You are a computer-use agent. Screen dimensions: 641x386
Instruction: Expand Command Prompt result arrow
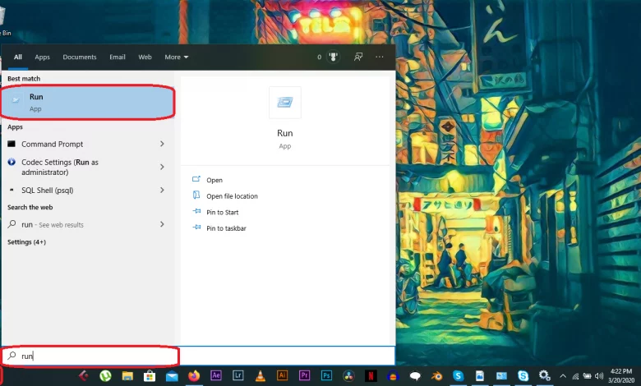coord(162,145)
